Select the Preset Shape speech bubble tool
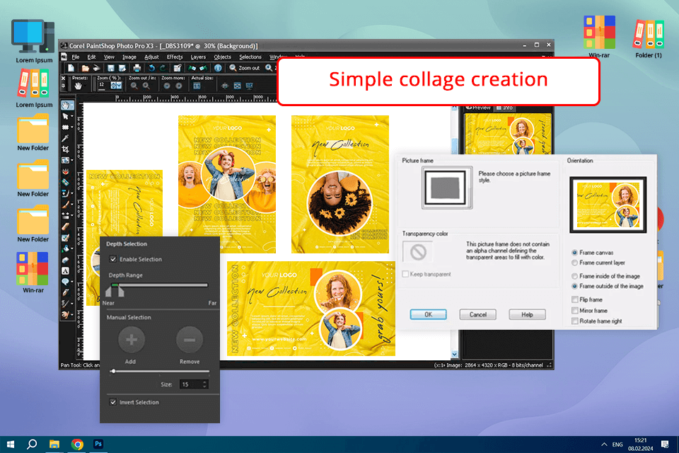This screenshot has width=679, height=453. point(65,282)
